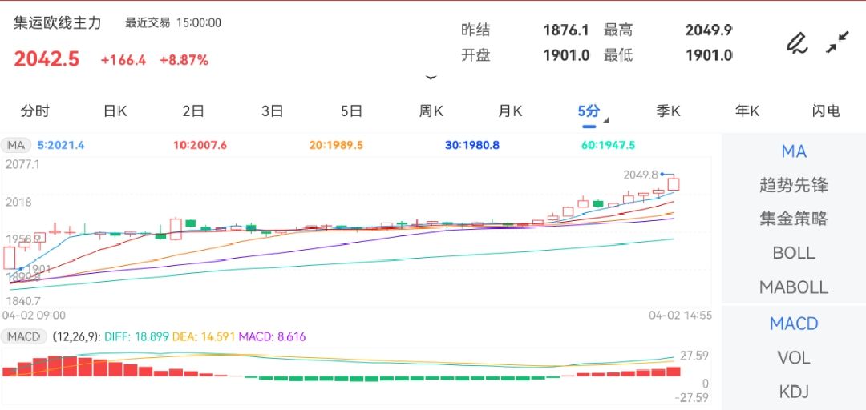Image resolution: width=866 pixels, height=410 pixels.
Task: Click the latest price 2042.5
Action: pos(47,59)
